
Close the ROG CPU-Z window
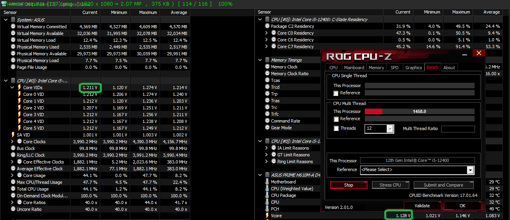point(479,53)
